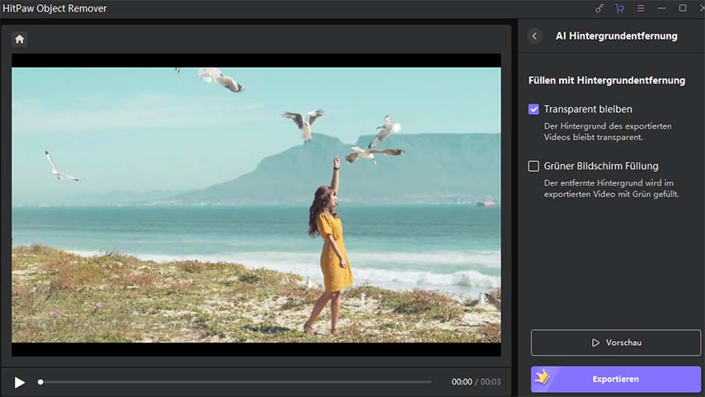This screenshot has width=705, height=397.
Task: Open the license key icon
Action: pyautogui.click(x=599, y=8)
